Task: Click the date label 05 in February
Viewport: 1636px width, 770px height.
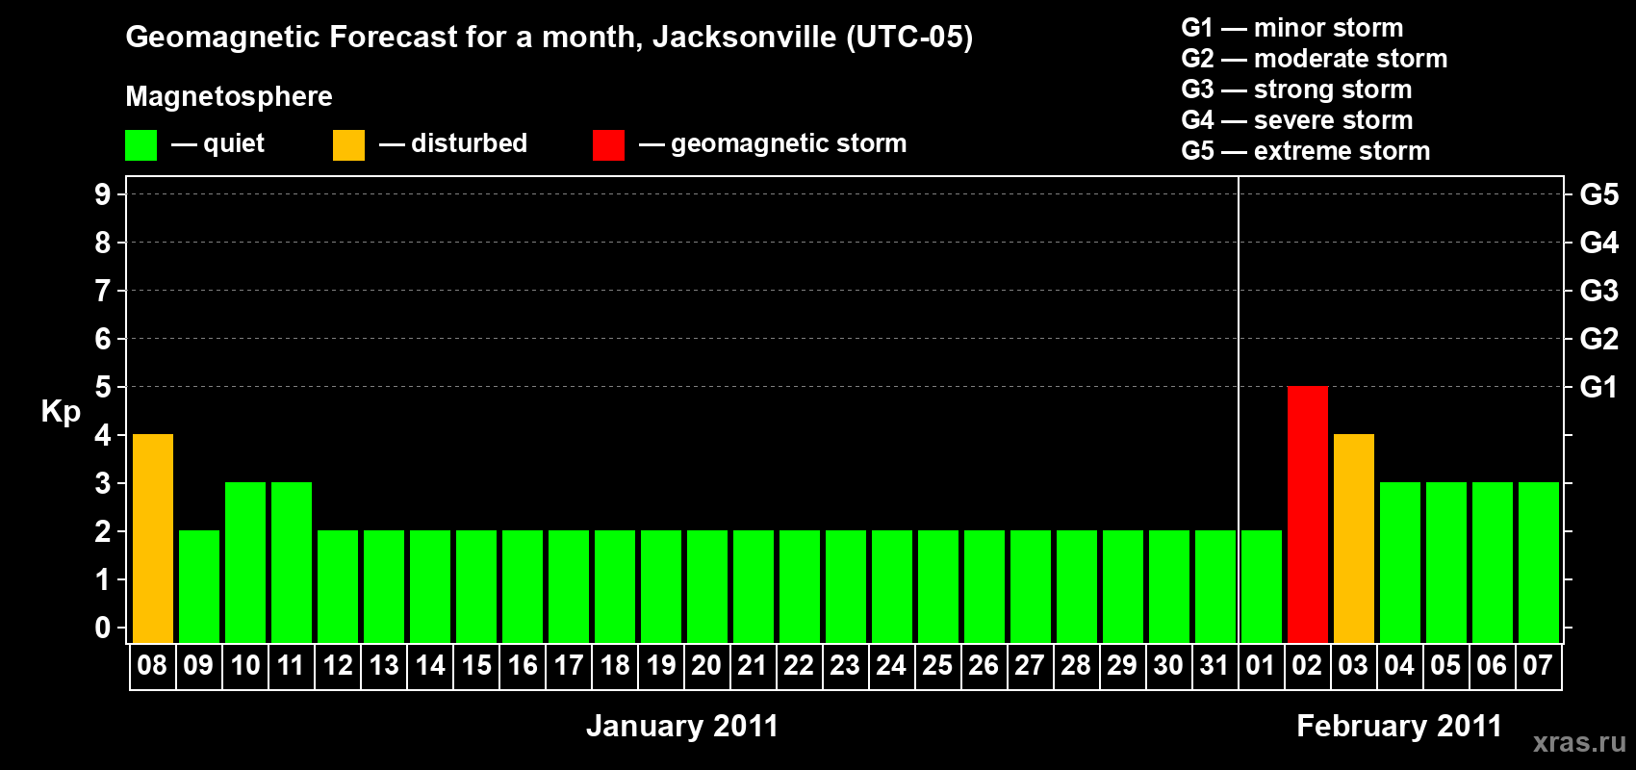Action: [1445, 665]
